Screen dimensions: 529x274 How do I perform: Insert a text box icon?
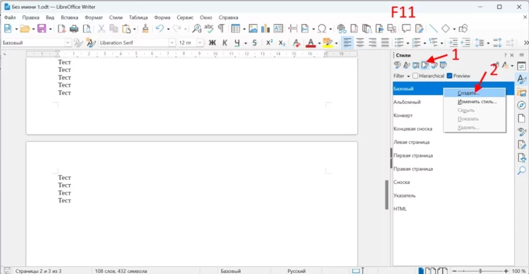(278, 28)
